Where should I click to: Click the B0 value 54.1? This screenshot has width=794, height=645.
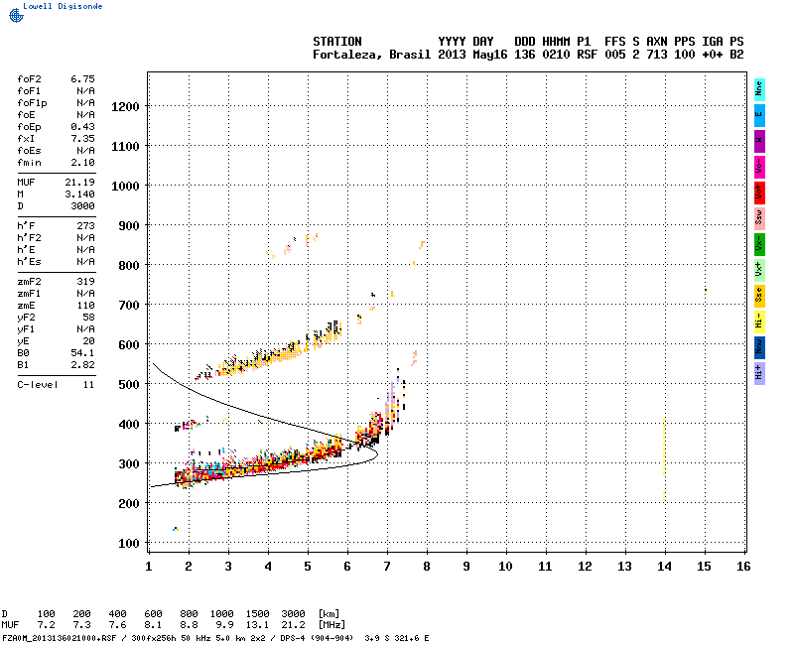click(82, 353)
